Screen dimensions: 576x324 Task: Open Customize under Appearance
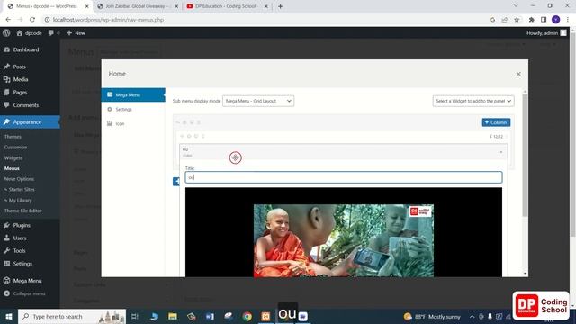tap(16, 147)
